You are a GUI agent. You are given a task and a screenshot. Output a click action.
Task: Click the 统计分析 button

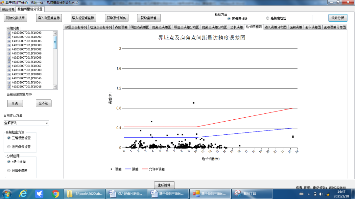tap(338, 18)
